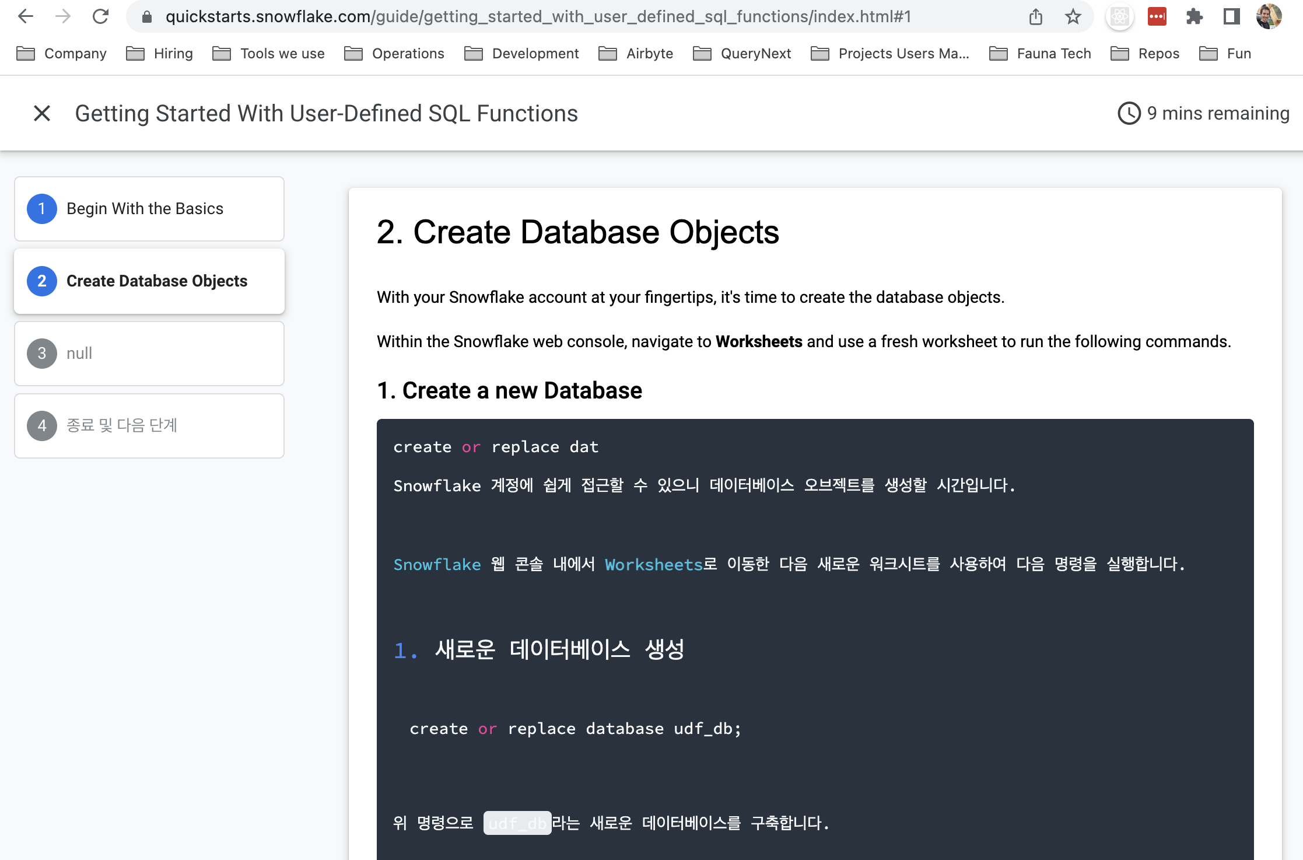Click the extensions puzzle piece icon

tap(1195, 16)
